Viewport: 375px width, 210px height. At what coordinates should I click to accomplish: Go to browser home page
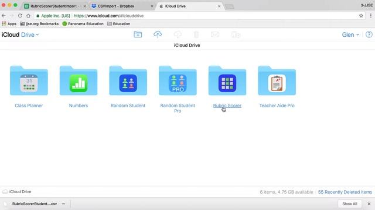tap(29, 16)
